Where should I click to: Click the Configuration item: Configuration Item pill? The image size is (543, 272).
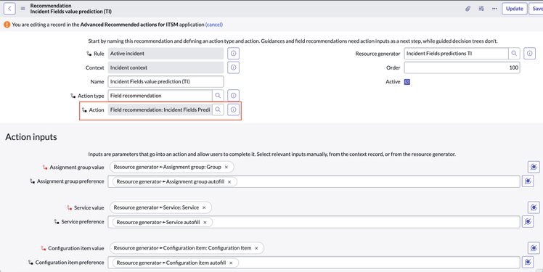(187, 248)
